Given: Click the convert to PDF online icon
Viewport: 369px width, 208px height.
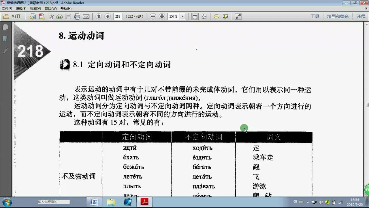Looking at the screenshot, I should pos(33,16).
